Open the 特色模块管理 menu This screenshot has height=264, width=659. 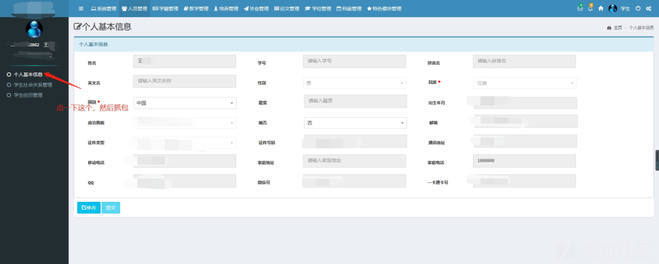(x=384, y=9)
